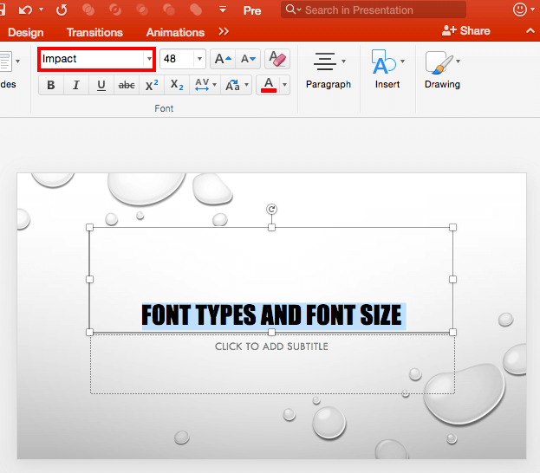
Task: Open the Change Case menu
Action: coord(236,85)
